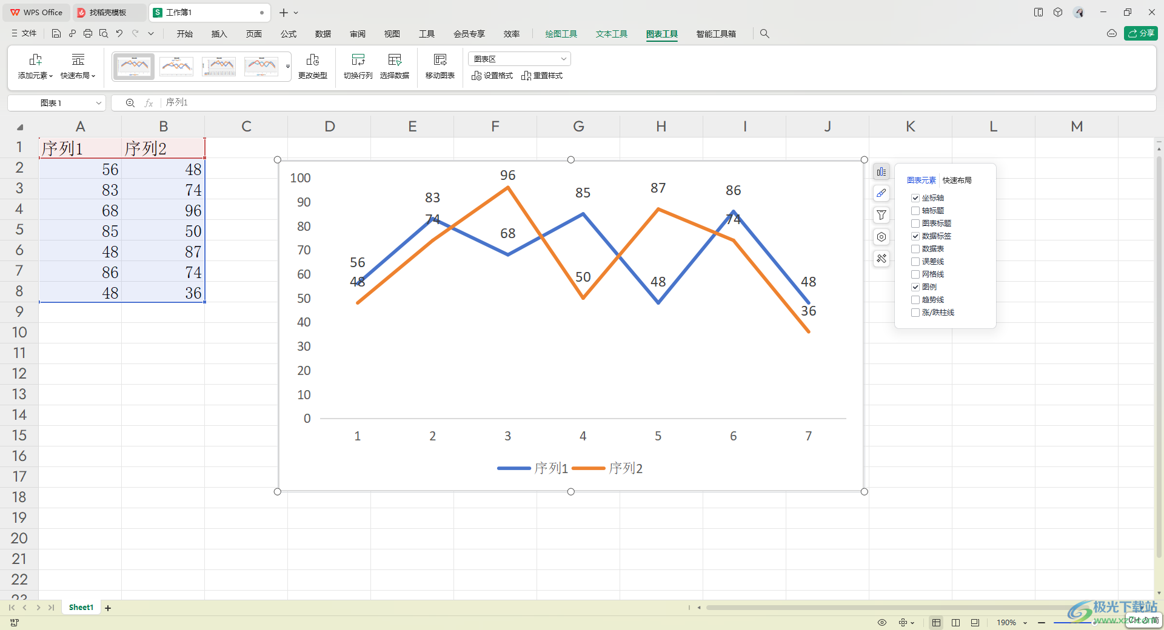Screen dimensions: 1164x630
Task: Click the Print icon in quick toolbar
Action: coord(88,34)
